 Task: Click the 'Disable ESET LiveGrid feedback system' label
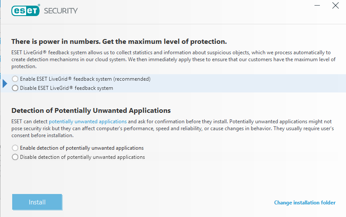[66, 88]
